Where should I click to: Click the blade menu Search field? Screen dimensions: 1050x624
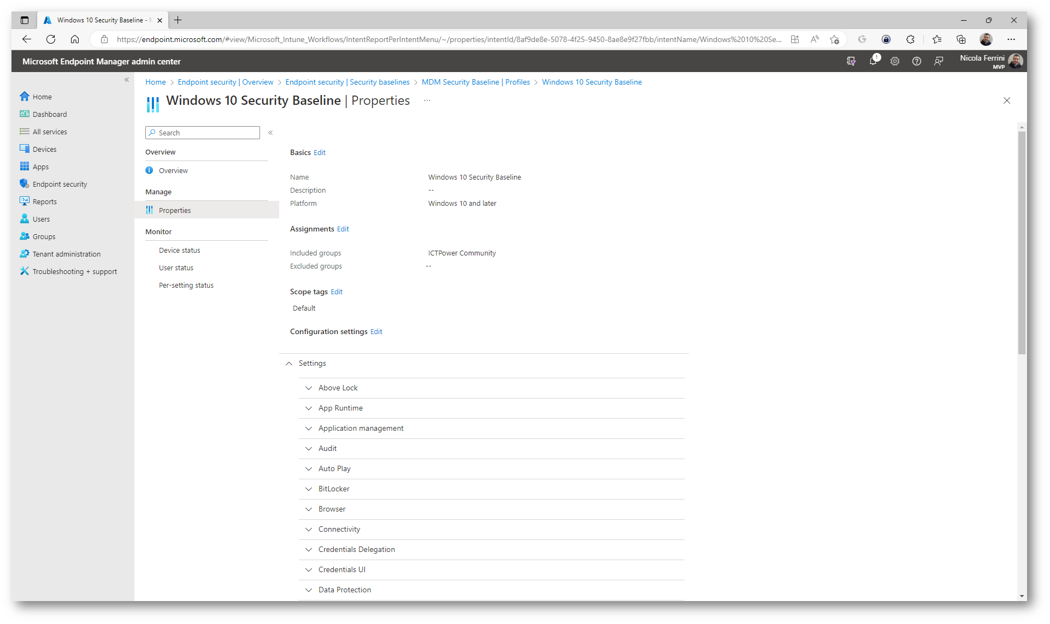203,133
